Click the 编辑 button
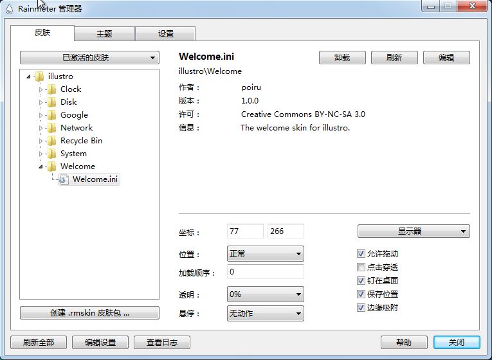The image size is (492, 360). pos(446,58)
